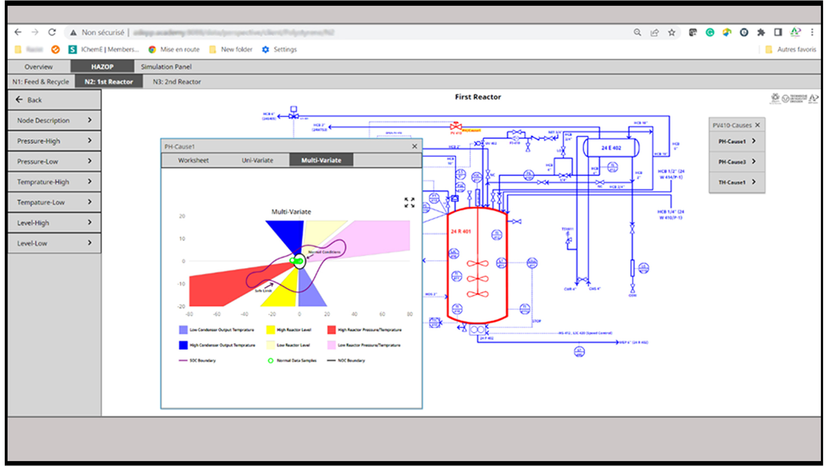Select the Uni-Variate tab in PH-Cause1
828x466 pixels.
(257, 160)
